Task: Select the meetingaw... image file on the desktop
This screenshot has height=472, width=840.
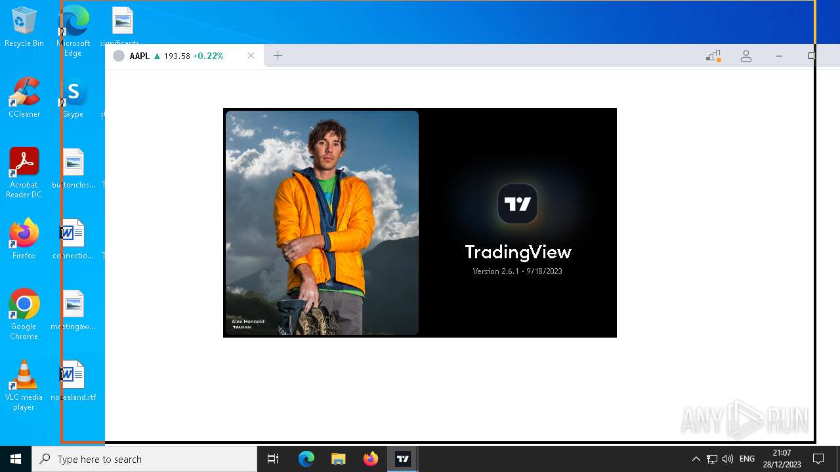Action: pyautogui.click(x=73, y=310)
